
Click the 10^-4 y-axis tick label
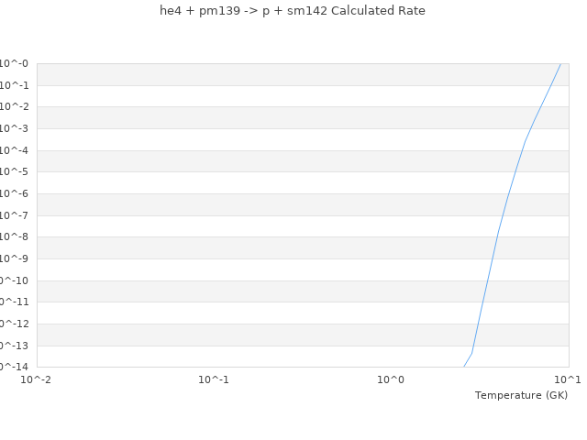[x=15, y=150]
